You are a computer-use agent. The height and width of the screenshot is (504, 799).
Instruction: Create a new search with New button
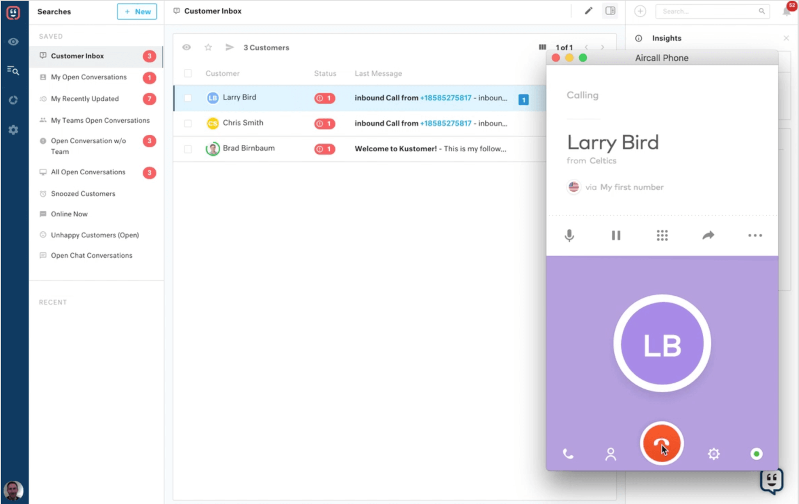137,12
